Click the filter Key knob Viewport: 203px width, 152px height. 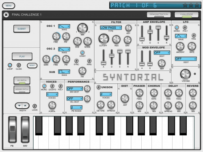(128, 28)
